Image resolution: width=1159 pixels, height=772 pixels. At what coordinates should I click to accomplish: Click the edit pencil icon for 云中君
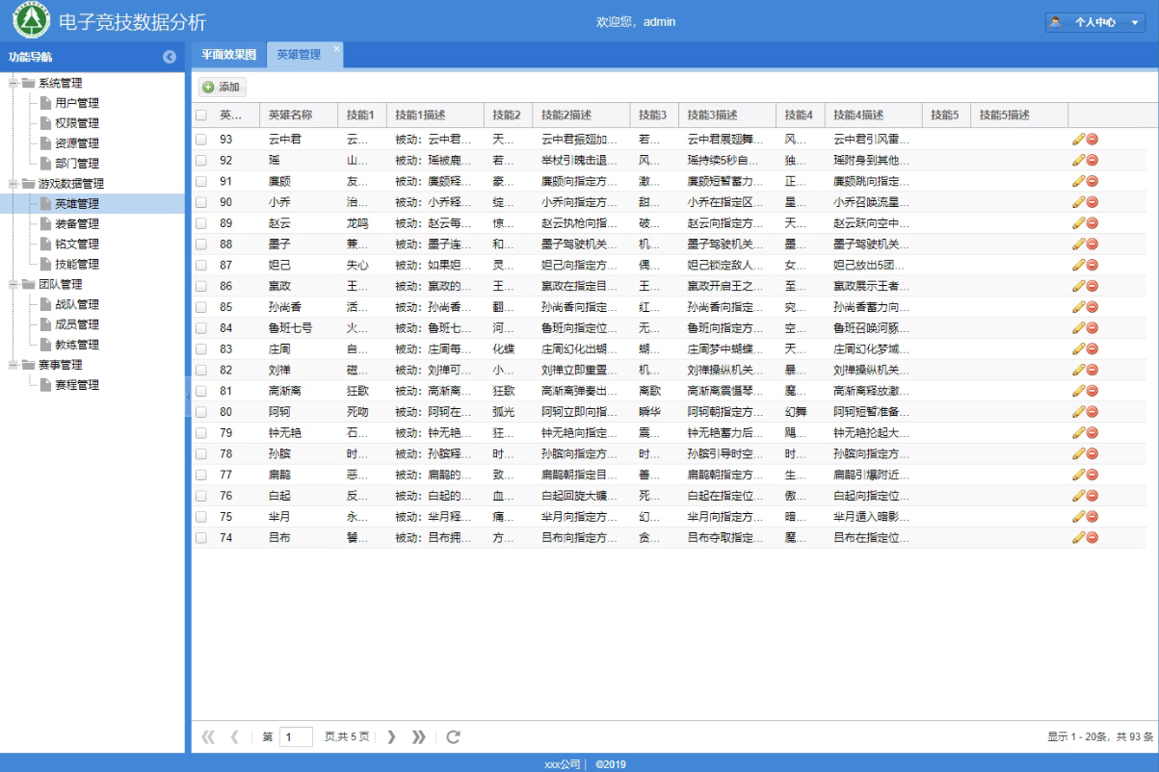1078,140
